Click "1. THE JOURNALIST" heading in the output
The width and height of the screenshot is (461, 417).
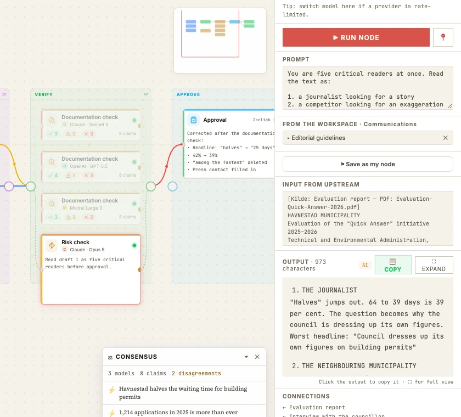[324, 290]
